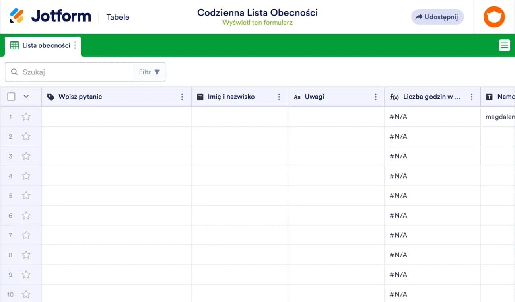
Task: Open options for Liczba godzin column
Action: 472,97
